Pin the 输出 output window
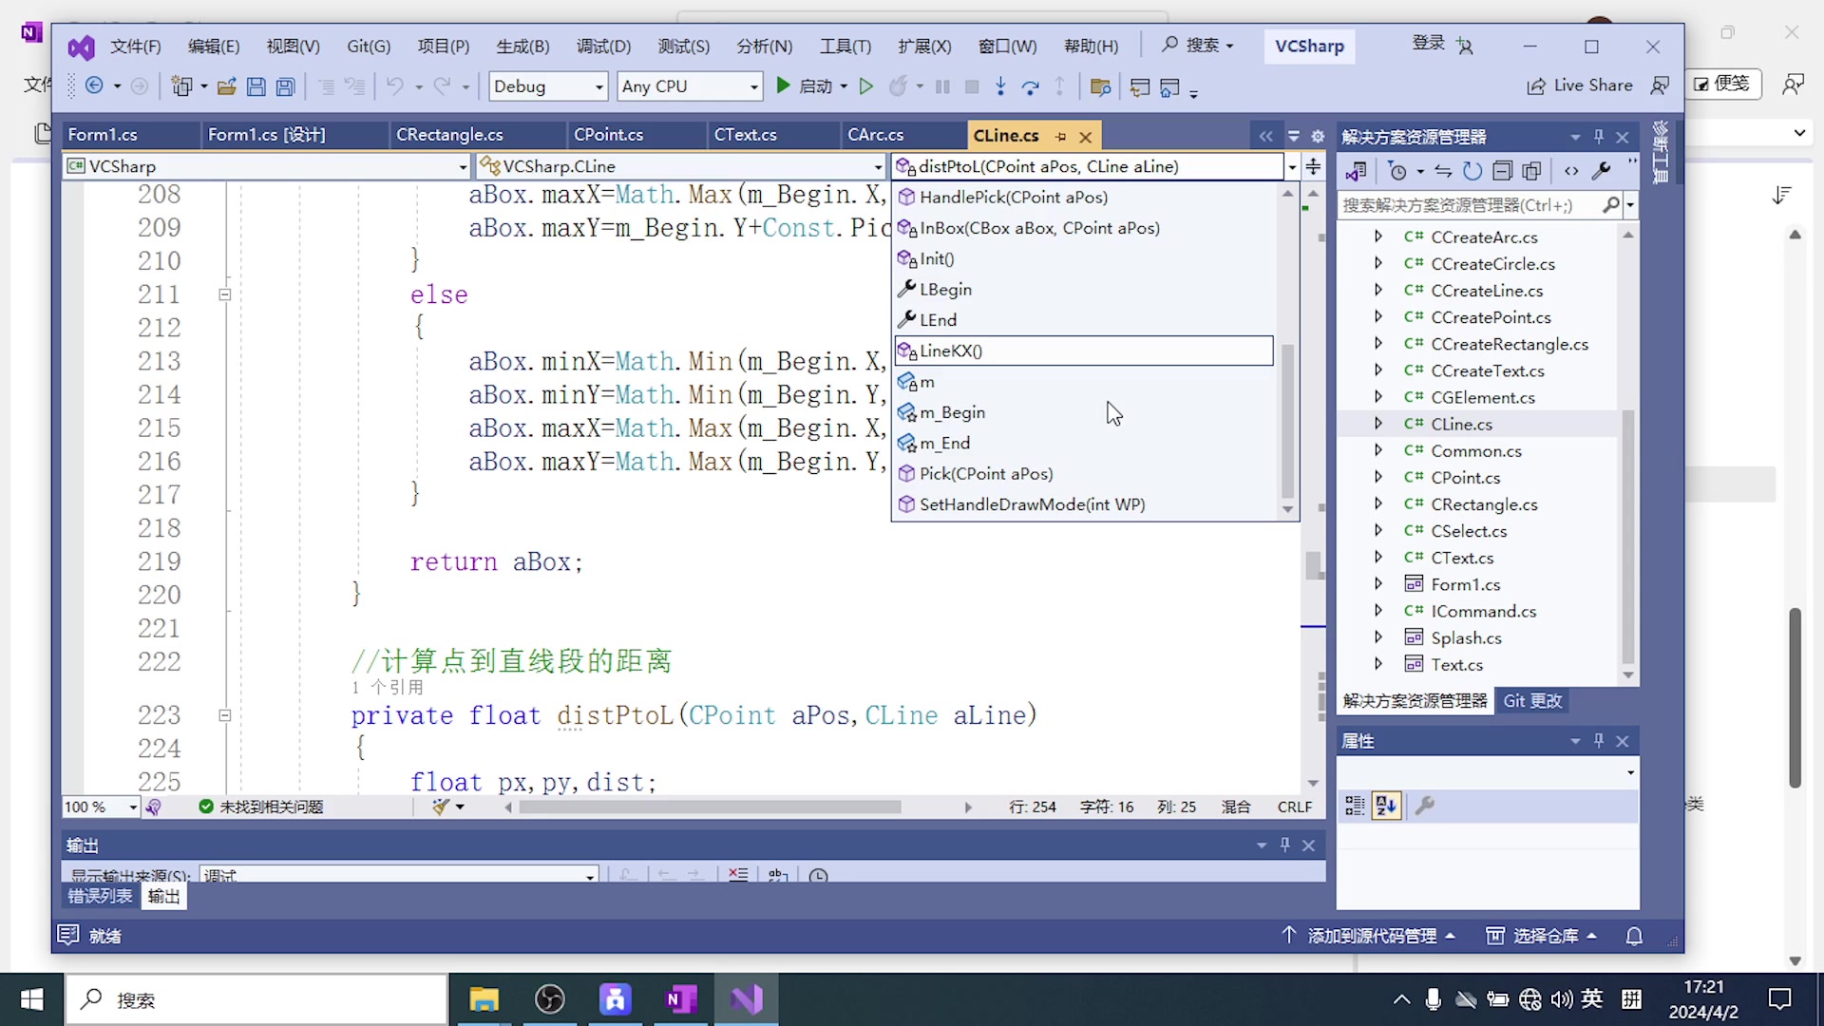The image size is (1824, 1026). (x=1284, y=845)
